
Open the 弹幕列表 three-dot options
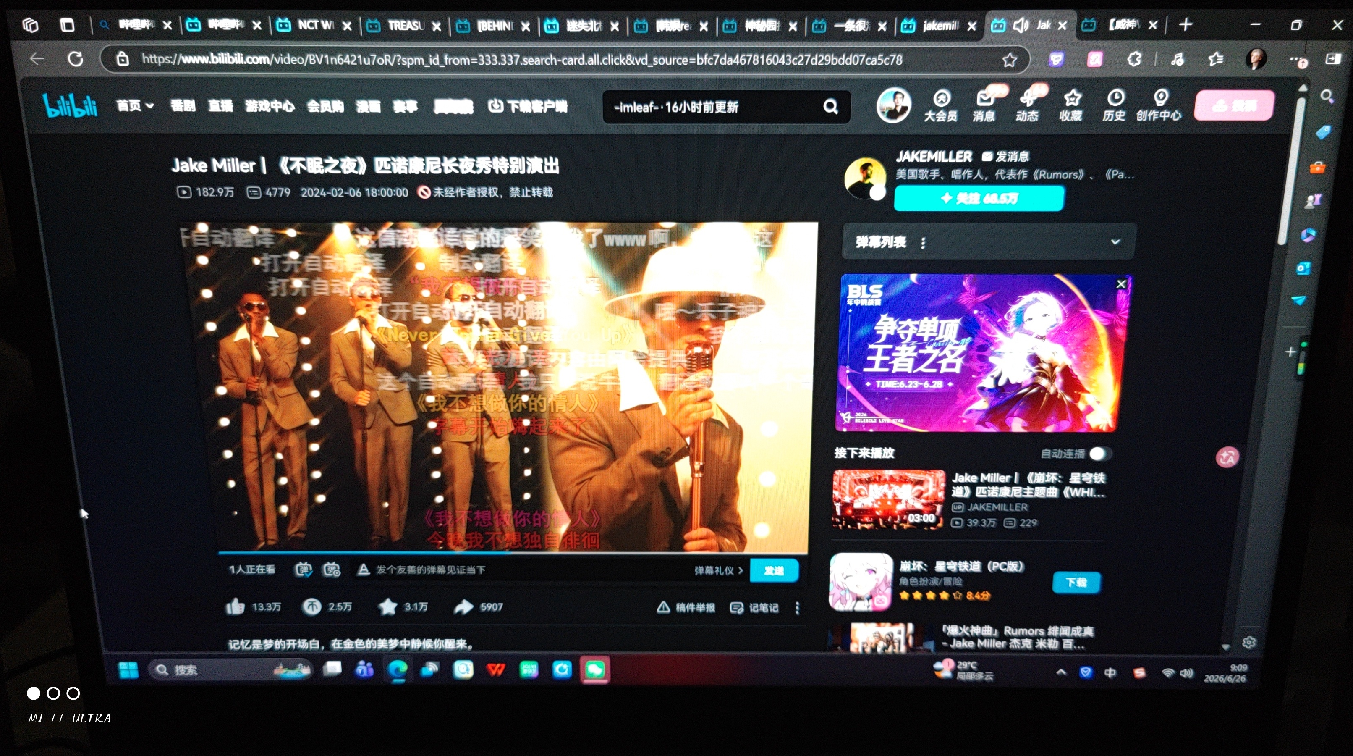click(923, 243)
